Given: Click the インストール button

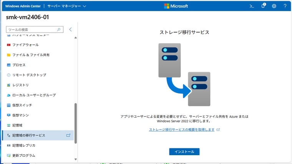Looking at the screenshot, I should pos(184,152).
